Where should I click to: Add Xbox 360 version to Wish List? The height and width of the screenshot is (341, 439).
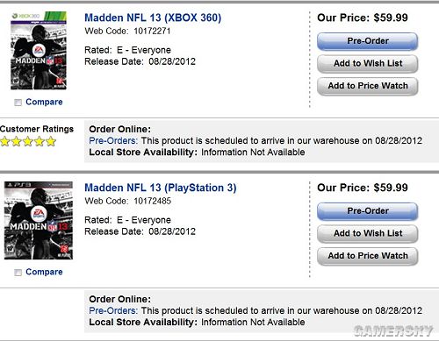(368, 63)
